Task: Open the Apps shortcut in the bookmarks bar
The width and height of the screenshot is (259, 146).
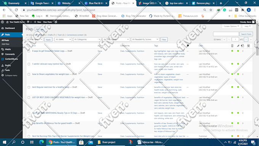Action: click(x=8, y=16)
